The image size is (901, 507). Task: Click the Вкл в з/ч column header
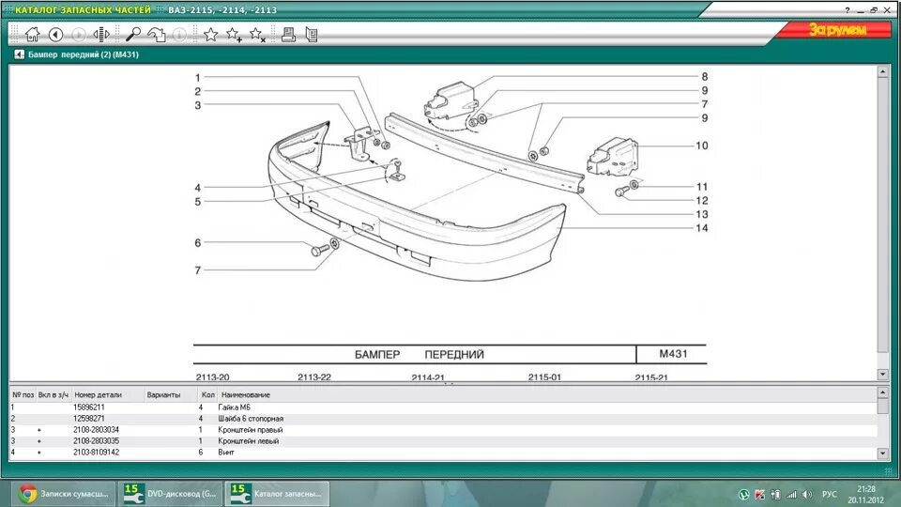(53, 395)
